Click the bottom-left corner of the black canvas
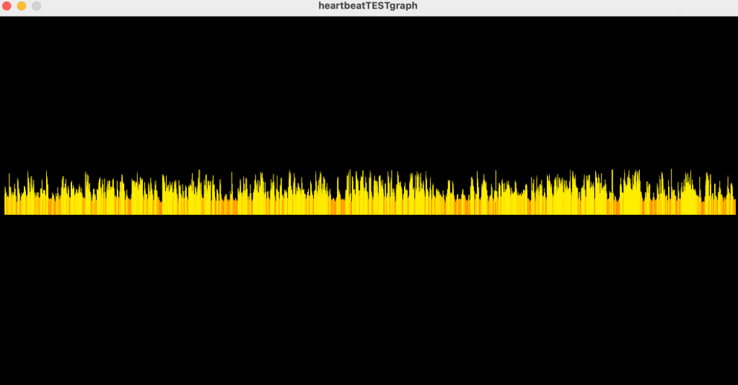The width and height of the screenshot is (738, 385). (3, 381)
